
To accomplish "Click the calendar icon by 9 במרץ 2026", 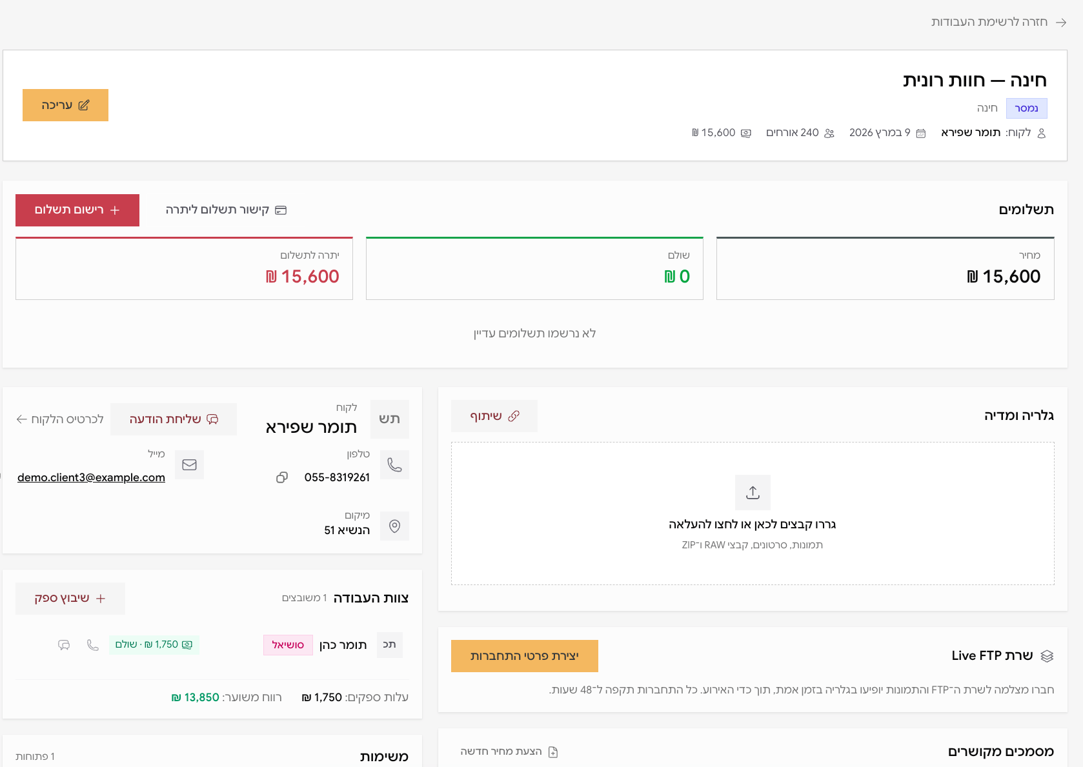I will (921, 134).
